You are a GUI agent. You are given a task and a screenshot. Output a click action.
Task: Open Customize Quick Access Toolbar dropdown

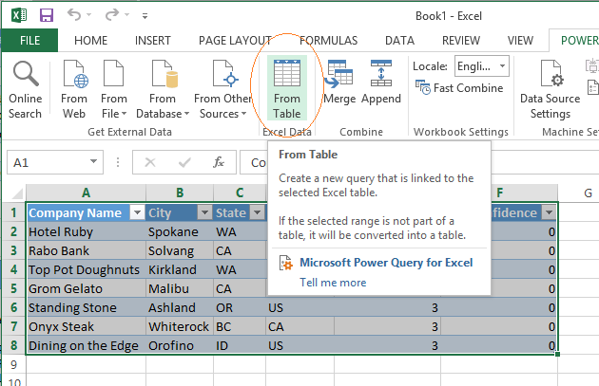coord(145,16)
